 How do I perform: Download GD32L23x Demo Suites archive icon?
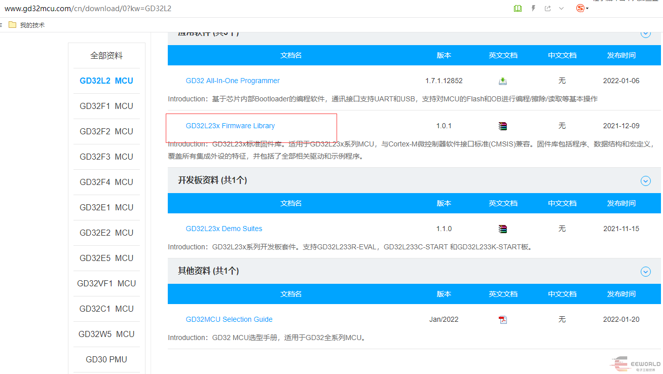coord(502,229)
